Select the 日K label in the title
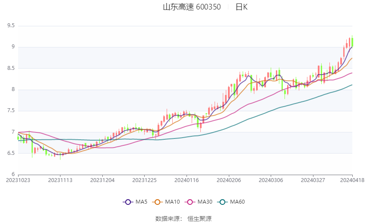The image size is (367, 223). pyautogui.click(x=241, y=7)
